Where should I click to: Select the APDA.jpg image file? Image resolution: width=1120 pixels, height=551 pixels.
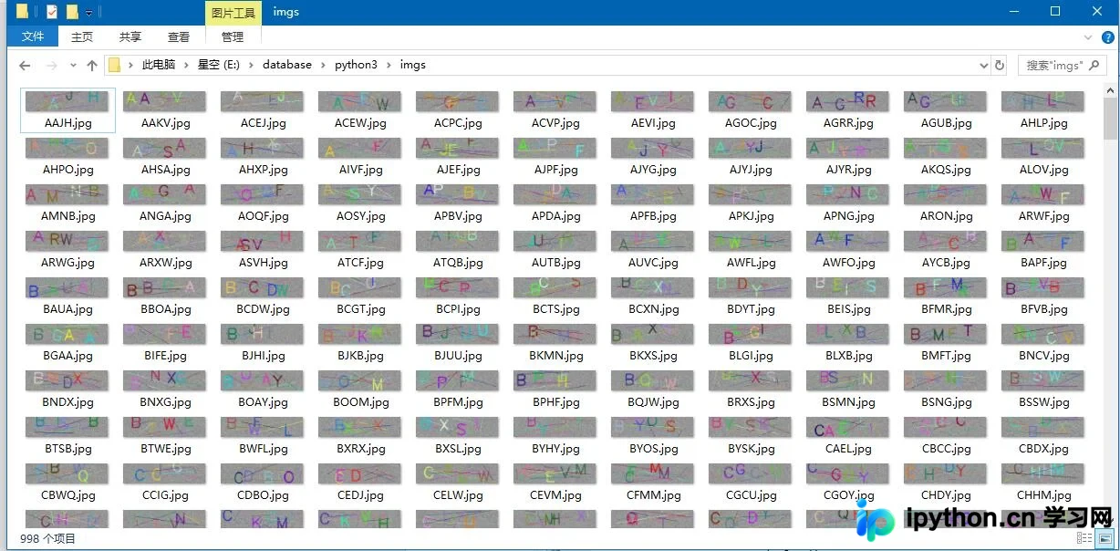[555, 203]
